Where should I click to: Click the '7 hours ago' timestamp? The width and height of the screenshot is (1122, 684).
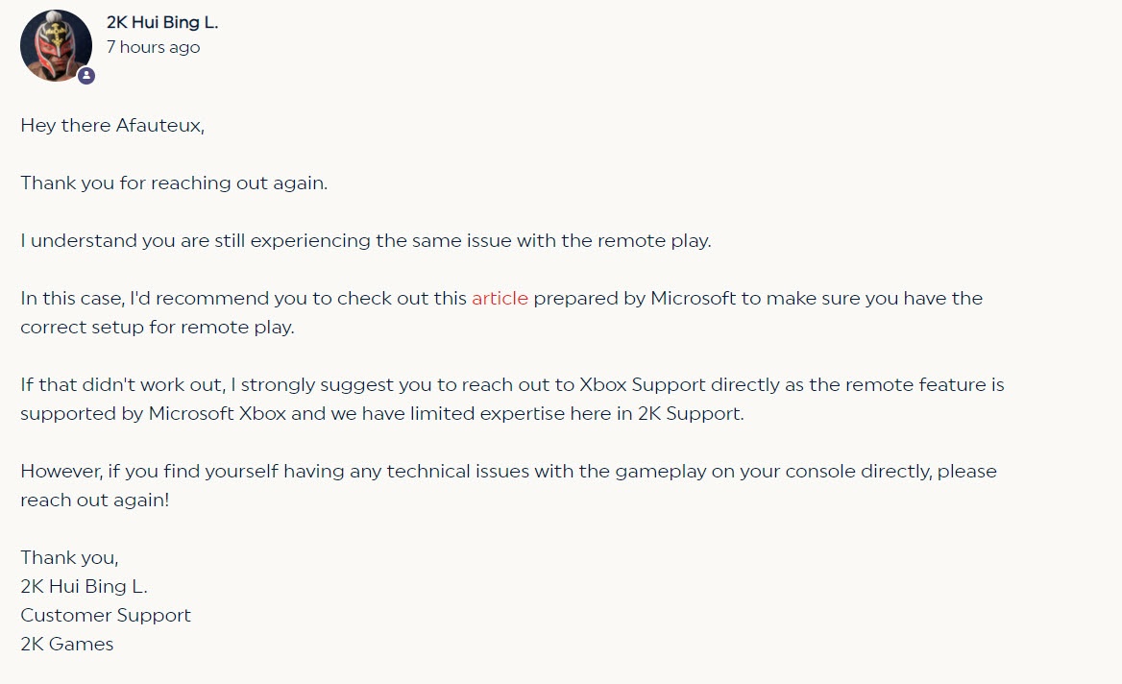(x=153, y=47)
